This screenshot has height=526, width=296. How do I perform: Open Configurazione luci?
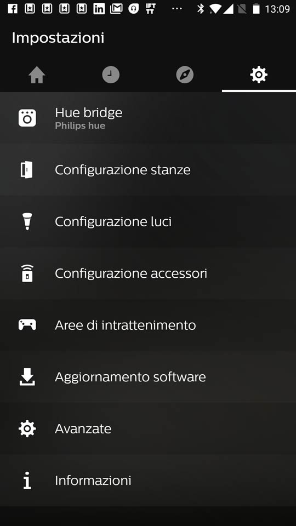coord(148,221)
